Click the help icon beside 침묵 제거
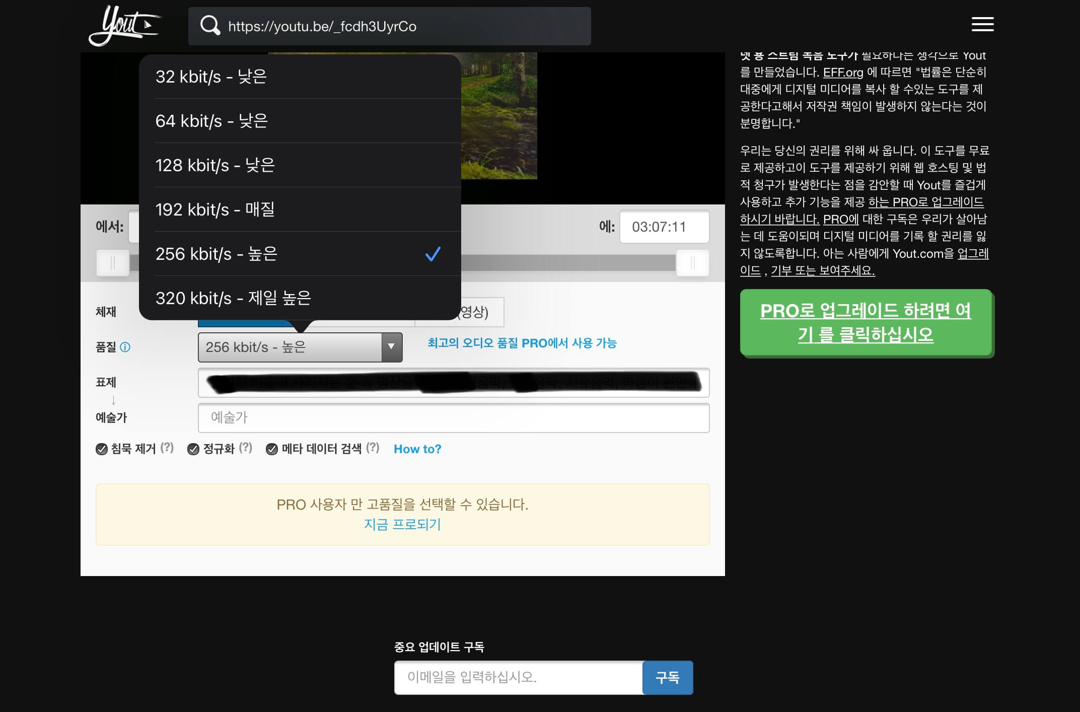The height and width of the screenshot is (712, 1080). (x=167, y=448)
